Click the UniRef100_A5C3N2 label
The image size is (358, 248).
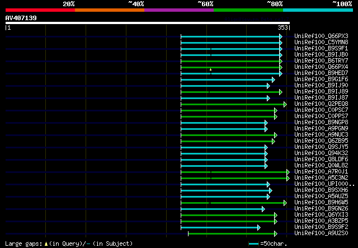point(321,178)
